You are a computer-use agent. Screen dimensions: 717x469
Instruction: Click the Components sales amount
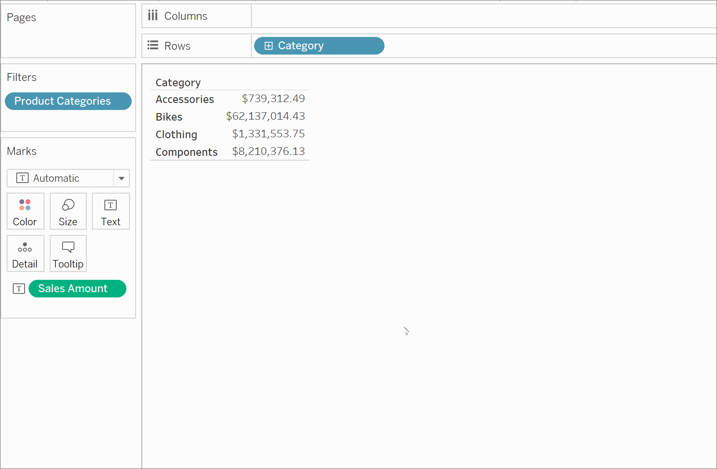268,151
